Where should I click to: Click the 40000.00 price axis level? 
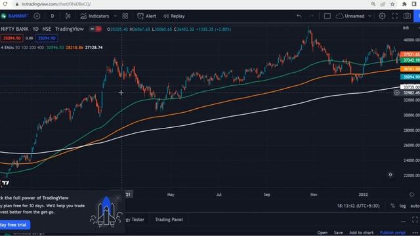point(411,40)
